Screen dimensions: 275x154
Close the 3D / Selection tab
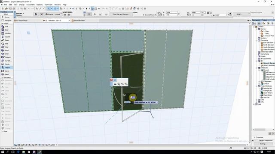click(69, 21)
